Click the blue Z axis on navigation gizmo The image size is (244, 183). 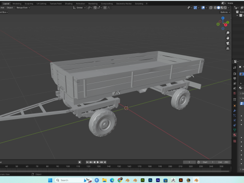223,18
